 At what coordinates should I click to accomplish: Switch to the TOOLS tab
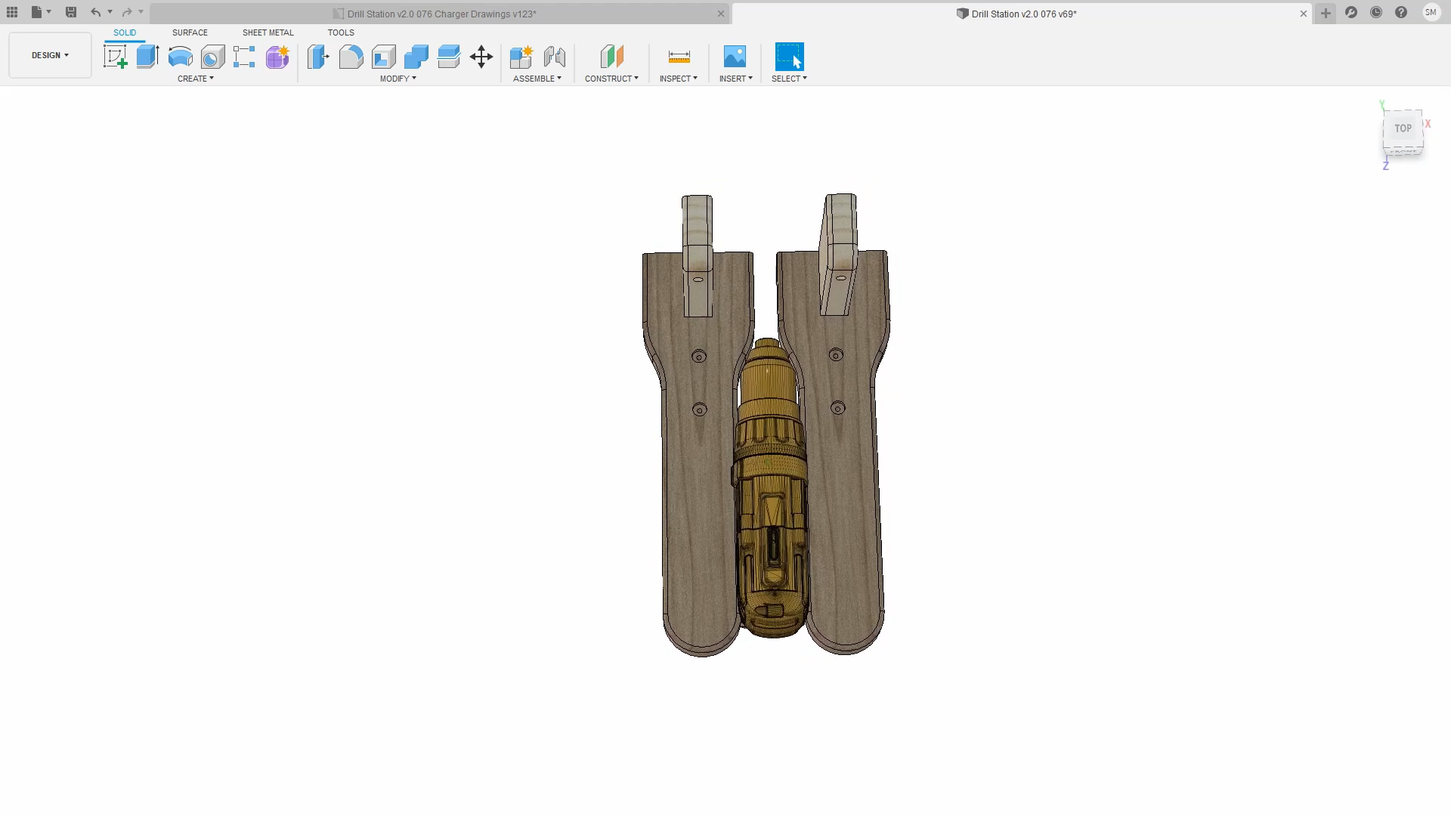(341, 32)
